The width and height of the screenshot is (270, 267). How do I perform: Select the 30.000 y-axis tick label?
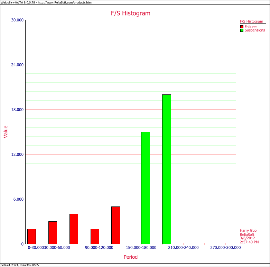pyautogui.click(x=17, y=20)
